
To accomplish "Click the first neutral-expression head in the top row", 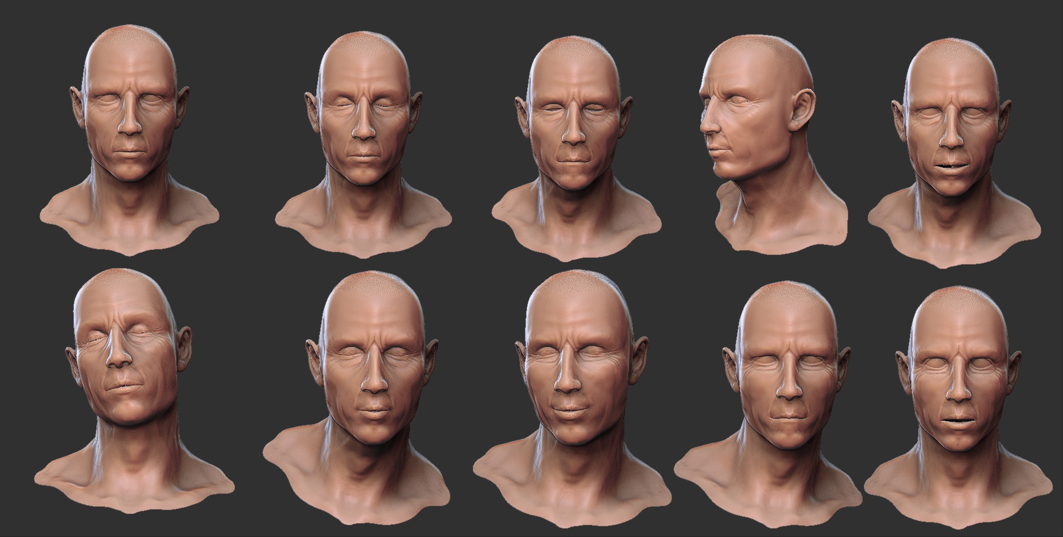I will click(130, 140).
